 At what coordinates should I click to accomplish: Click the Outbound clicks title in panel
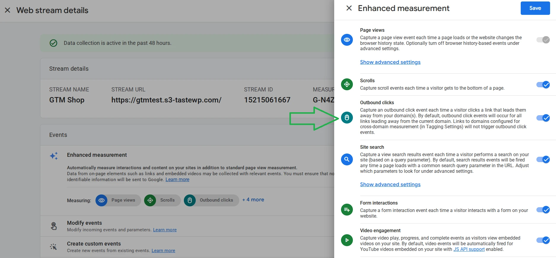tap(377, 103)
